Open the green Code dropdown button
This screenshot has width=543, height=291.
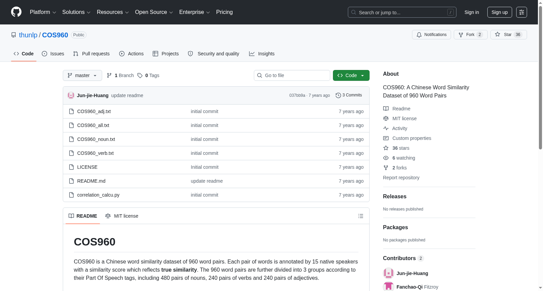click(x=351, y=75)
